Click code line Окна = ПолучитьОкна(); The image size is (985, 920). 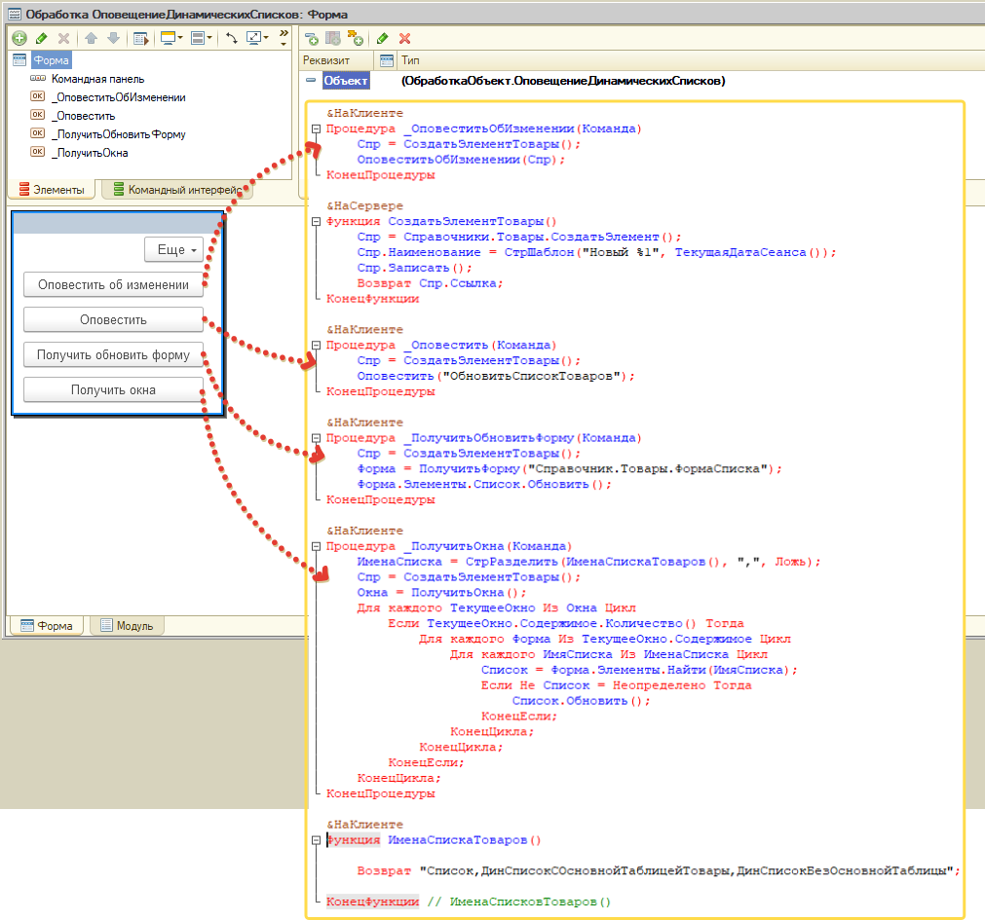pos(441,593)
